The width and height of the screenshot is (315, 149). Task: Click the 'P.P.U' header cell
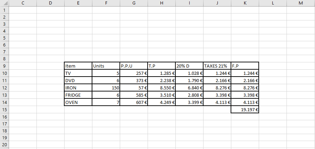tap(134, 66)
